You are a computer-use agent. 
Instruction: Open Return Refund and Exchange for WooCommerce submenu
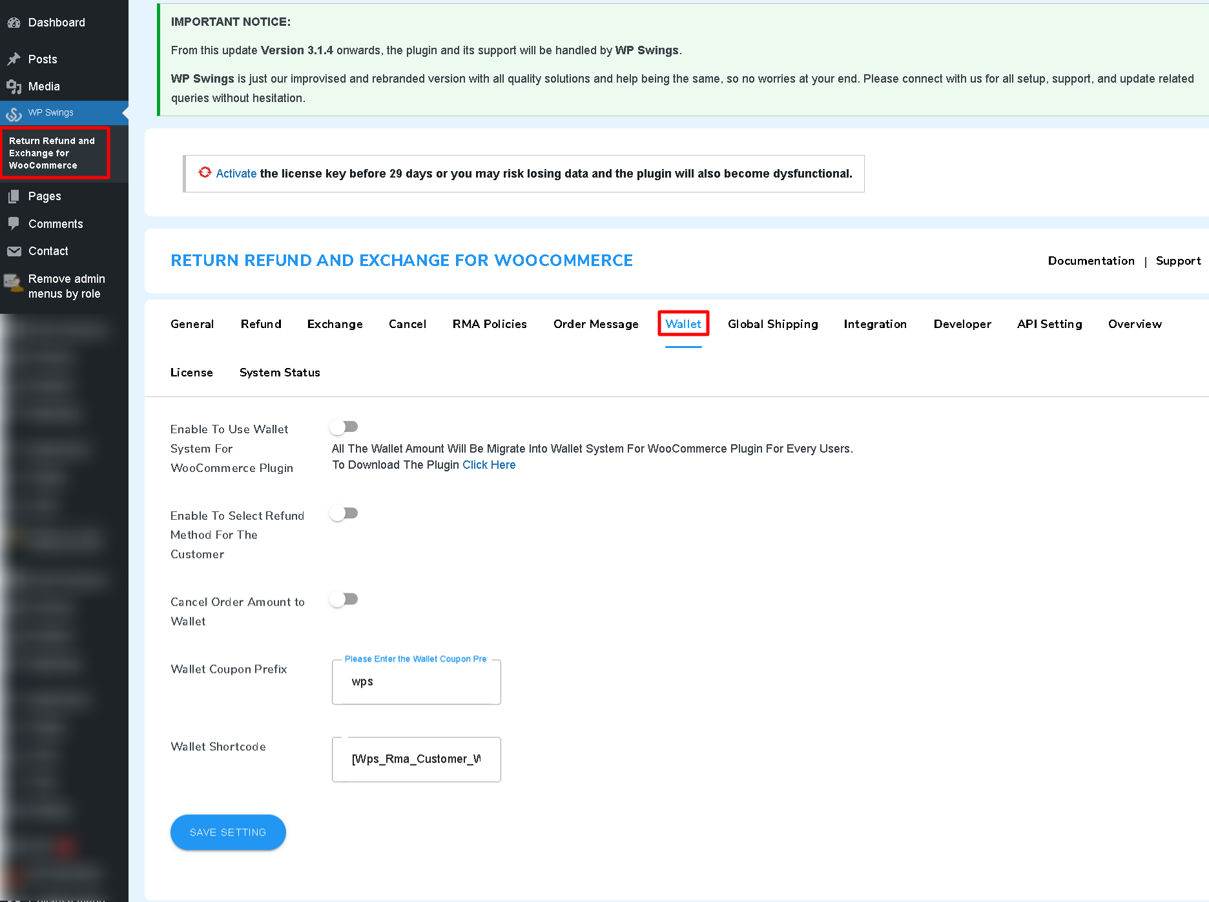(52, 153)
